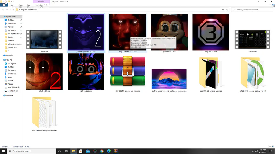Select the PPG2-Electric-Boogaloo-master folder
Image resolution: width=275 pixels, height=154 pixels.
click(44, 112)
